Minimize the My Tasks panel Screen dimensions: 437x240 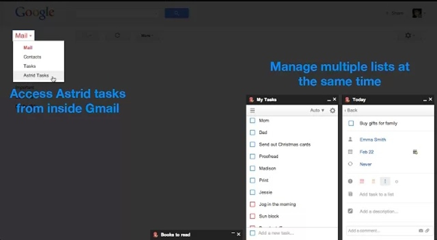tap(329, 100)
